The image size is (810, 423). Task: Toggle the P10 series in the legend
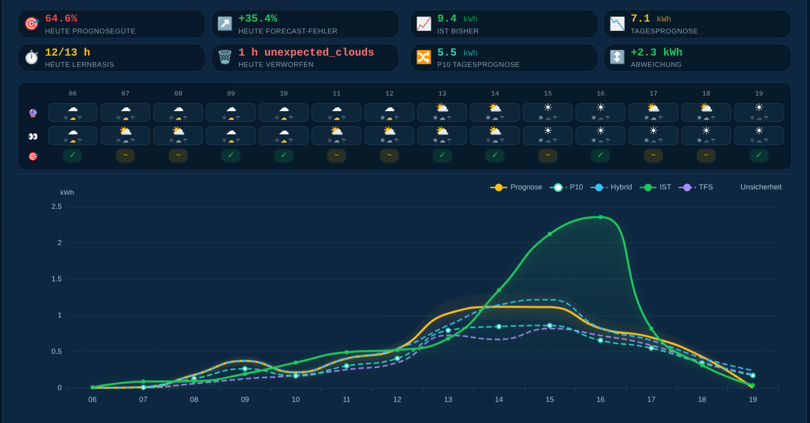(566, 187)
